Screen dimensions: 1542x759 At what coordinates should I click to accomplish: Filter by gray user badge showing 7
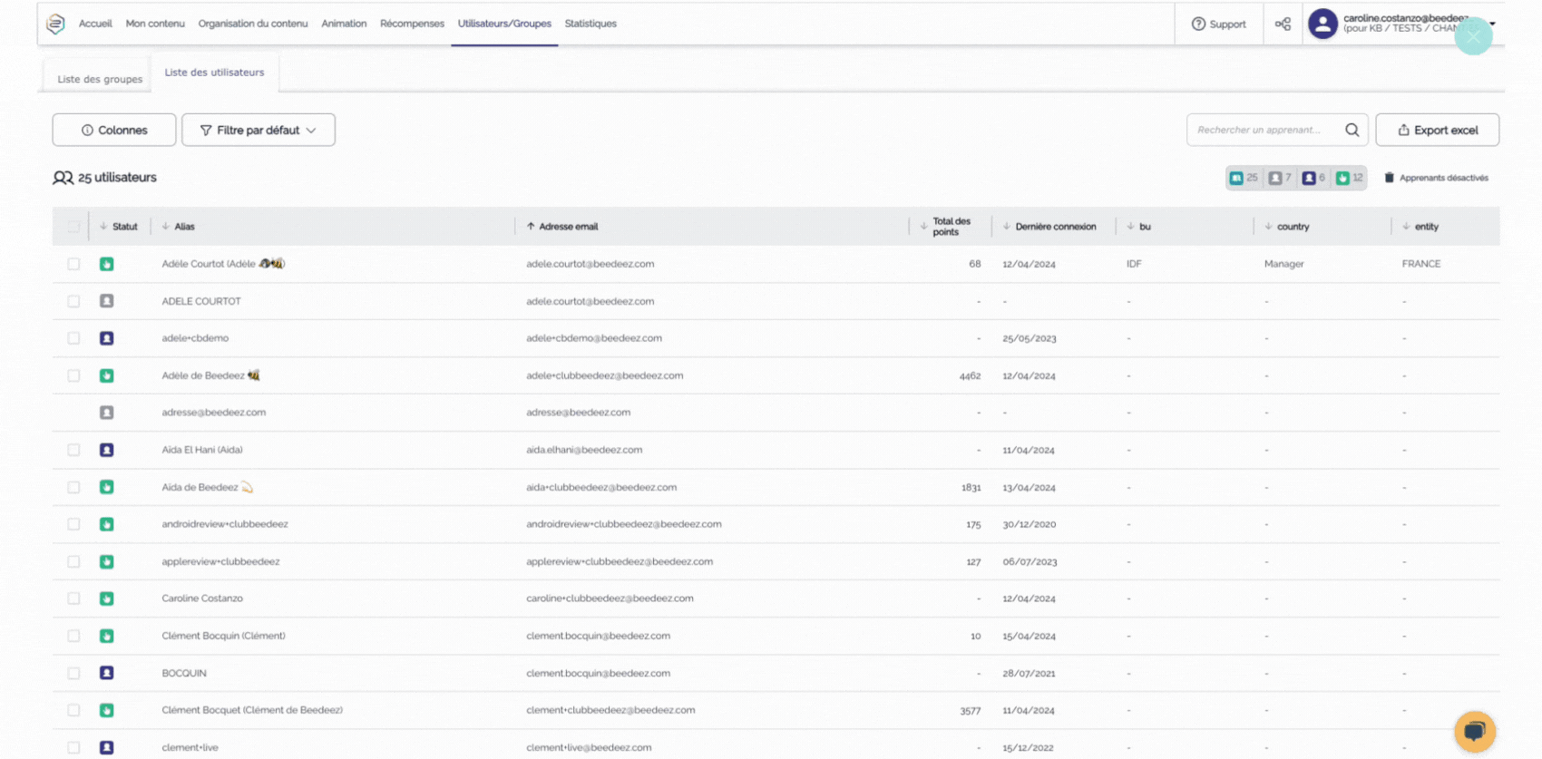pyautogui.click(x=1280, y=178)
